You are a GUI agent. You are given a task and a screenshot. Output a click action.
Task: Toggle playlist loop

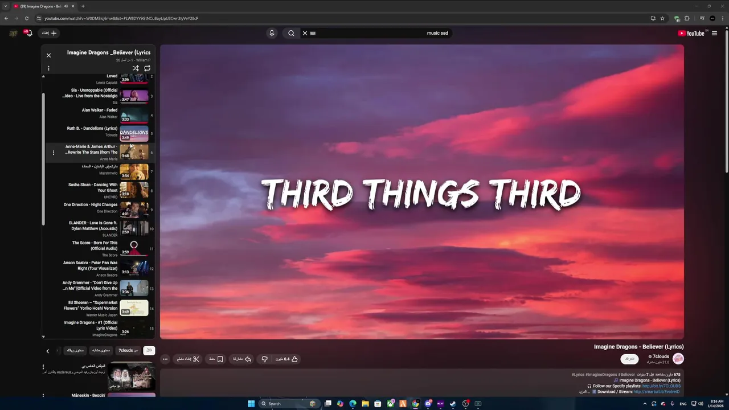pyautogui.click(x=147, y=68)
